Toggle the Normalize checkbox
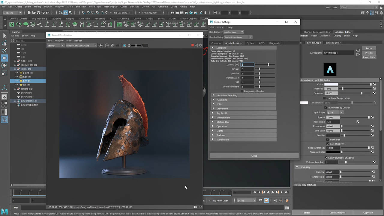The image size is (384, 216). coord(328,139)
